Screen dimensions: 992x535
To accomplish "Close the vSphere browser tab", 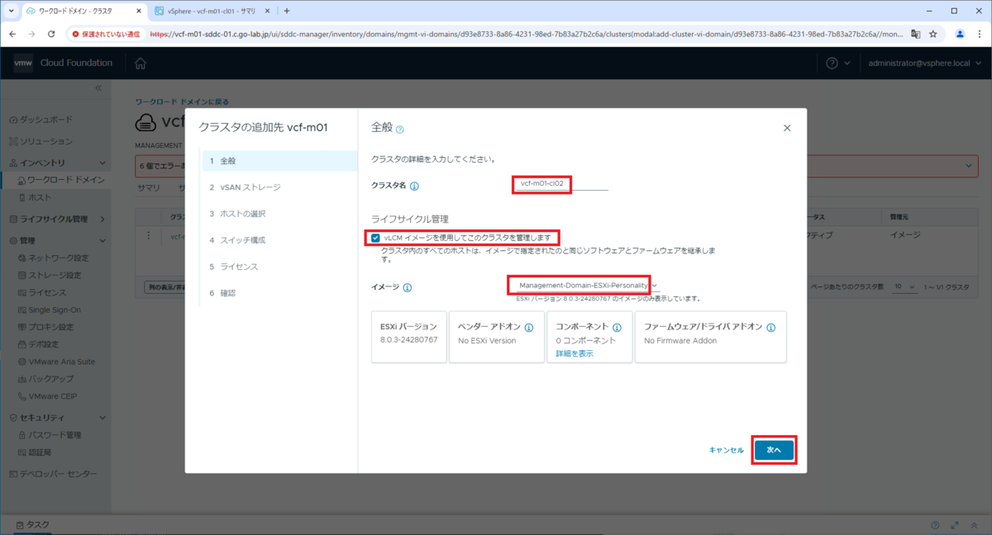I will click(x=268, y=11).
